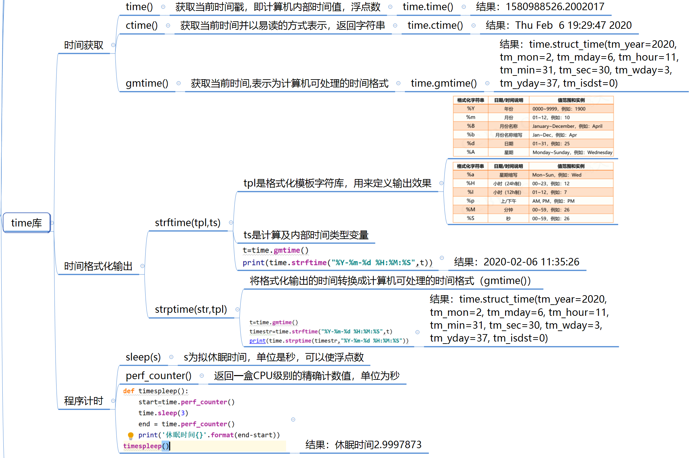Collapse the branch circle after gmtime() node
Viewport: 694px width, 458px height.
tap(178, 83)
